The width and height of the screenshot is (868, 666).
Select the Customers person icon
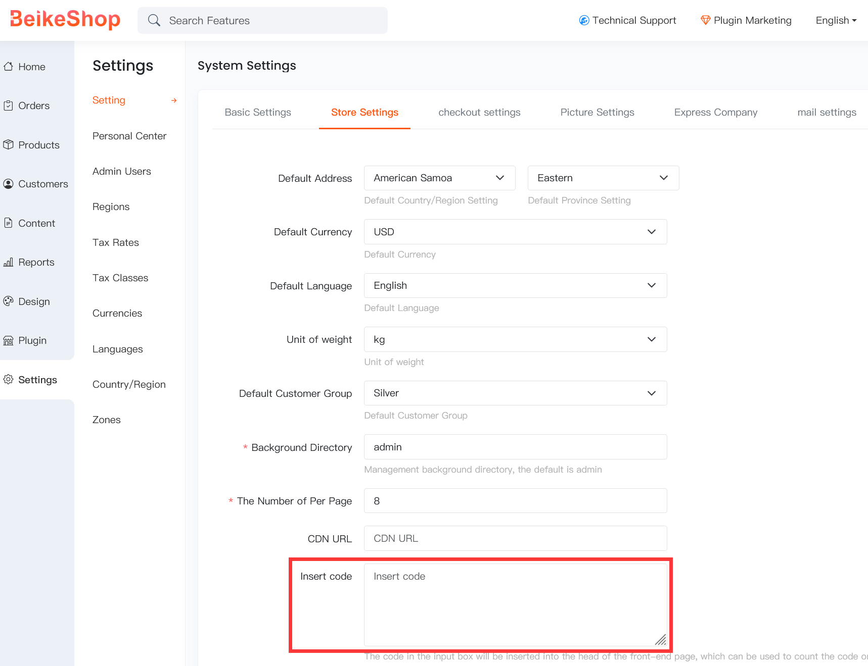point(8,184)
